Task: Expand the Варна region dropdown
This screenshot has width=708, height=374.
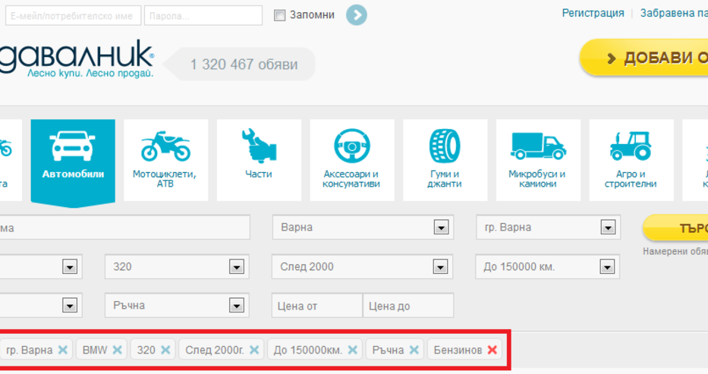Action: pyautogui.click(x=440, y=228)
